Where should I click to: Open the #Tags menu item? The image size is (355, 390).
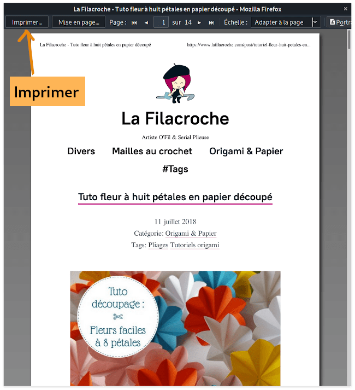(175, 169)
